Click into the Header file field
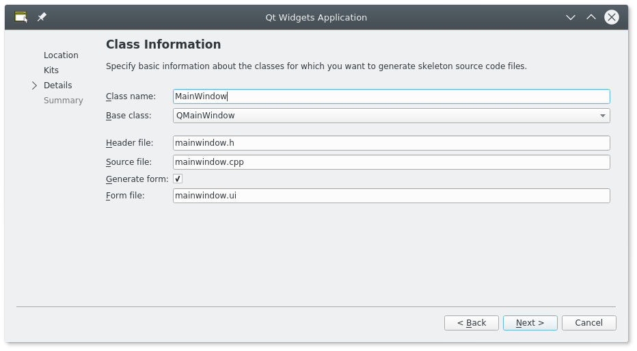This screenshot has width=637, height=351. pos(391,143)
